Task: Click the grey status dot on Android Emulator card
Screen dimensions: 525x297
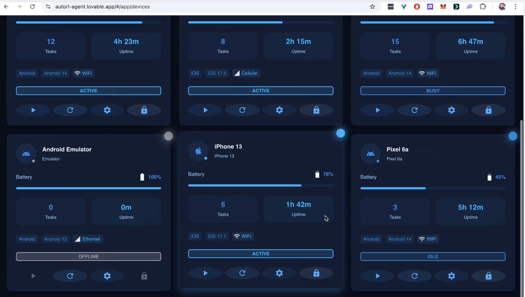Action: [x=168, y=136]
